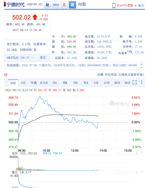Click the 19CATL01 bond quote link
Image resolution: width=145 pixels, height=188 pixels.
[12, 58]
